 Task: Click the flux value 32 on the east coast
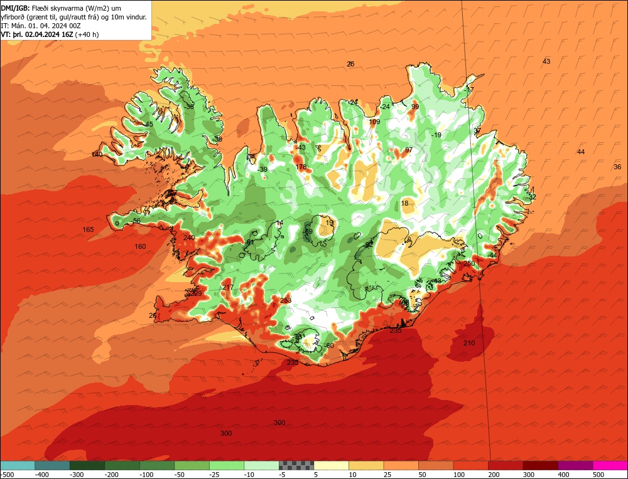pyautogui.click(x=533, y=197)
